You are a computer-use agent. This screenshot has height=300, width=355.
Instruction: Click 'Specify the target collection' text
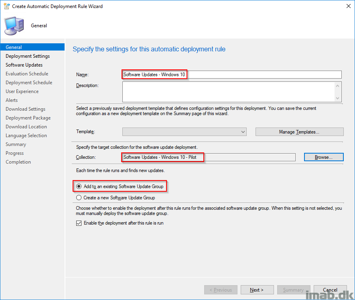[x=137, y=147]
